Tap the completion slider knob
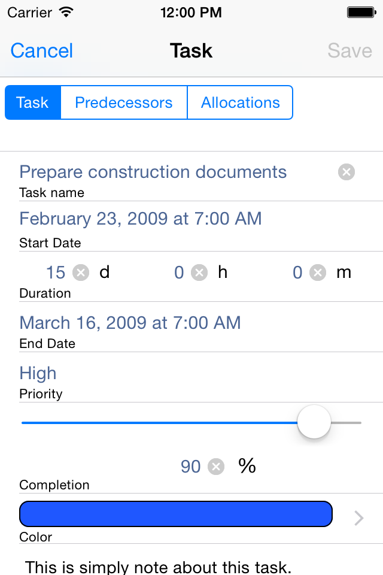 (x=314, y=422)
